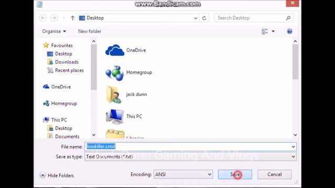Select Homegroup in navigation pane

tap(60, 103)
